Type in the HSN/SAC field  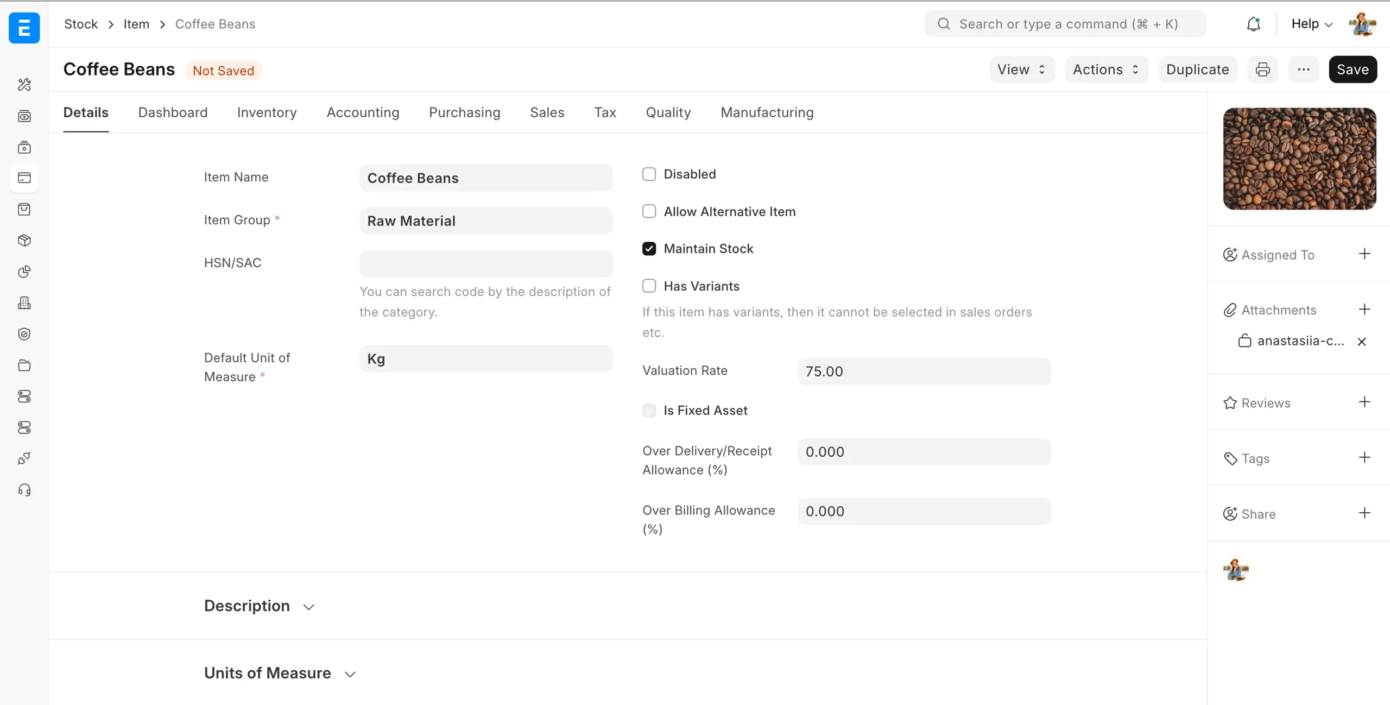tap(486, 263)
